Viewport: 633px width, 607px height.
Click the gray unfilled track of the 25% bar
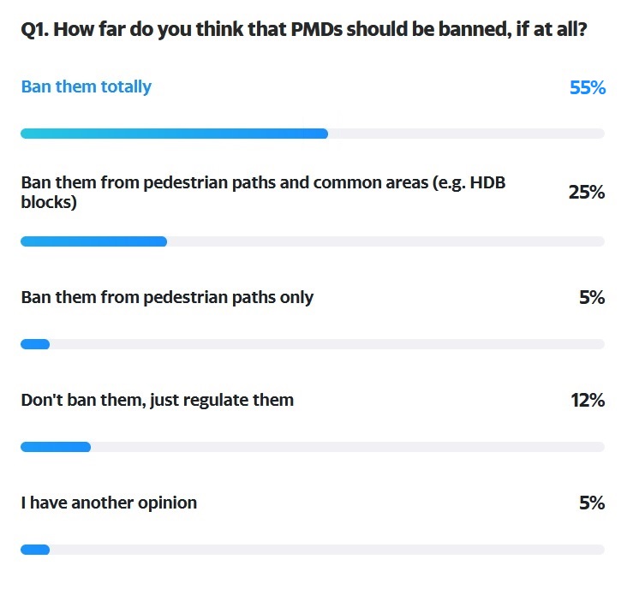click(386, 241)
